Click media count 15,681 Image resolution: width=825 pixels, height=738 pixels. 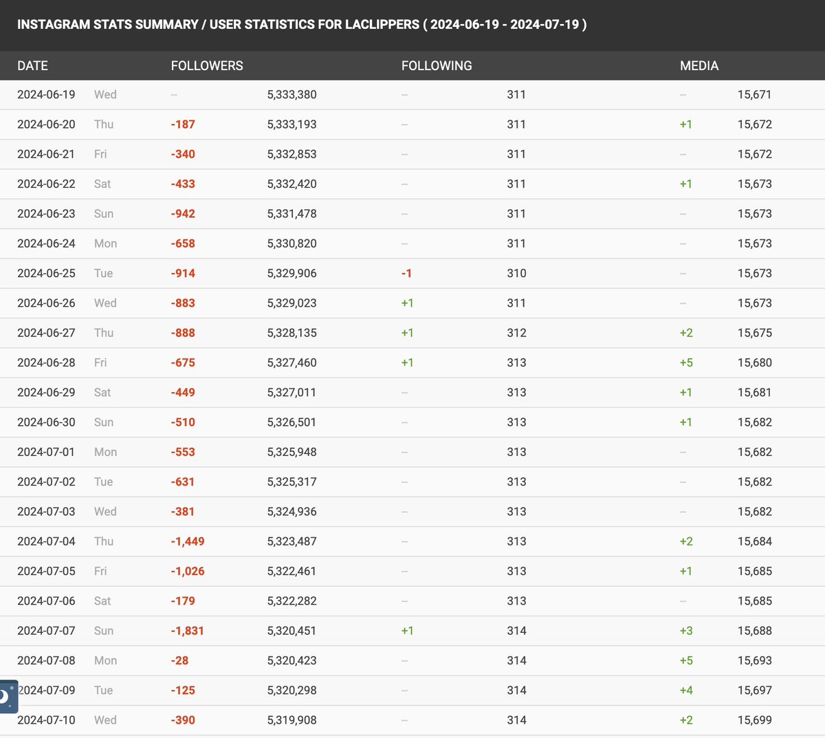coord(755,393)
